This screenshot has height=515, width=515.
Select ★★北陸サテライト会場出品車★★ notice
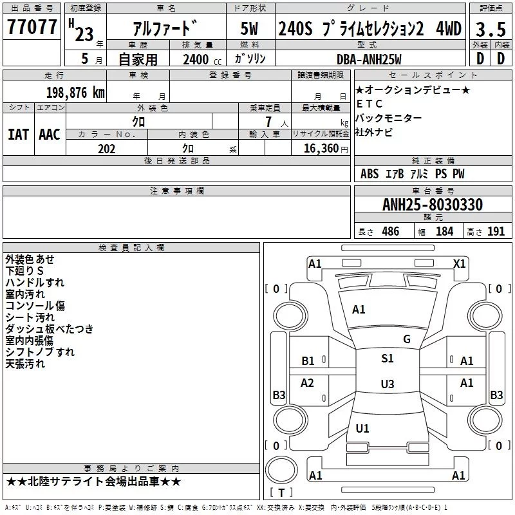tap(93, 482)
